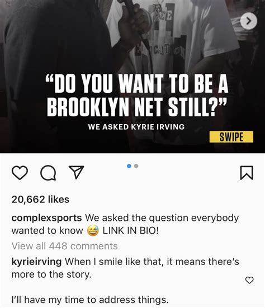The height and width of the screenshot is (308, 265).
Task: Open the complexsports profile link
Action: [46, 218]
